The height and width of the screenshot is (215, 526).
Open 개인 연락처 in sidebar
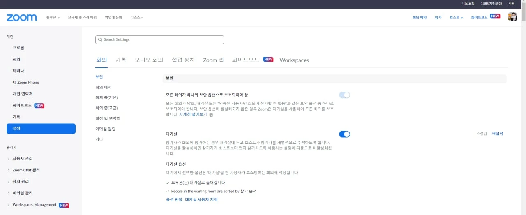pyautogui.click(x=23, y=94)
